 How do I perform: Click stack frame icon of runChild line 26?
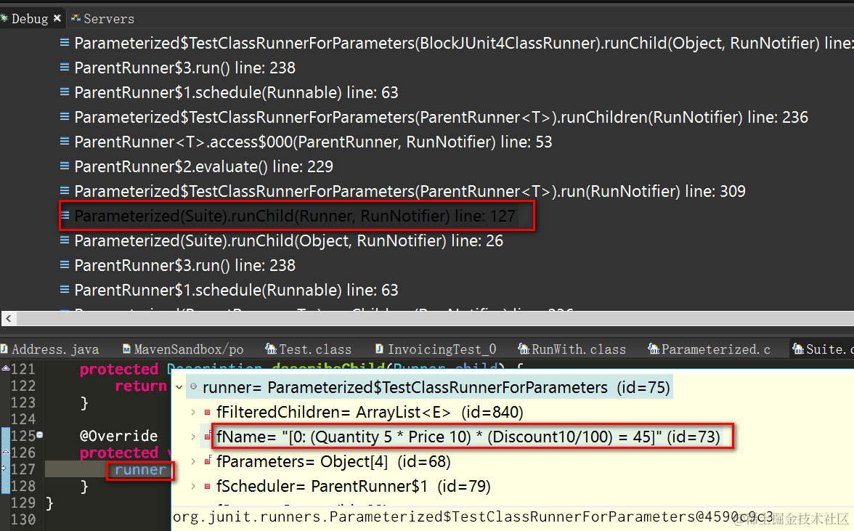[x=64, y=240]
